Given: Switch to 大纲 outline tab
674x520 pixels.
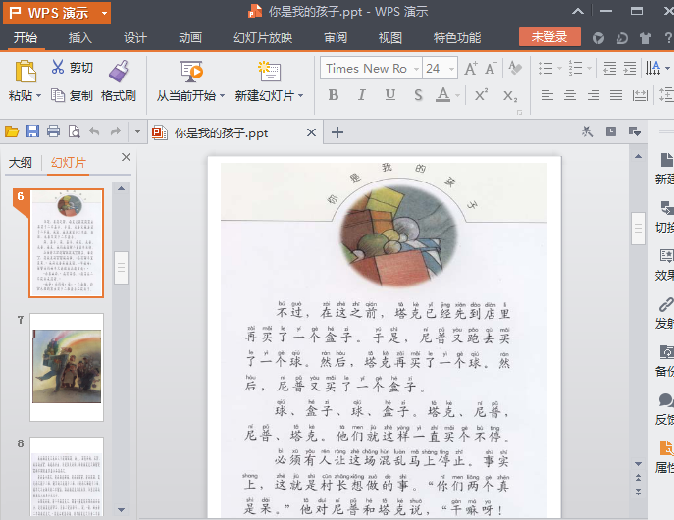Looking at the screenshot, I should 21,163.
